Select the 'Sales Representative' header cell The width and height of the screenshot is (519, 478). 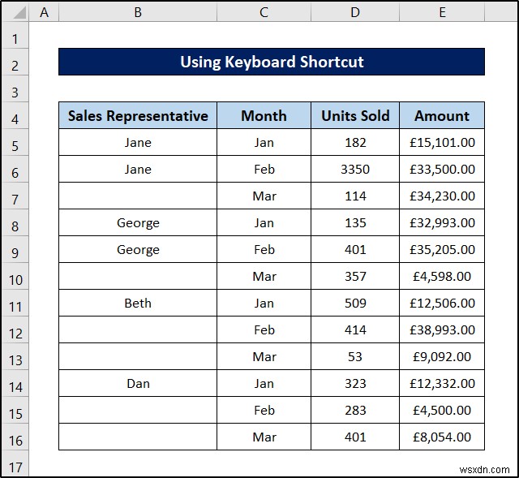[138, 116]
